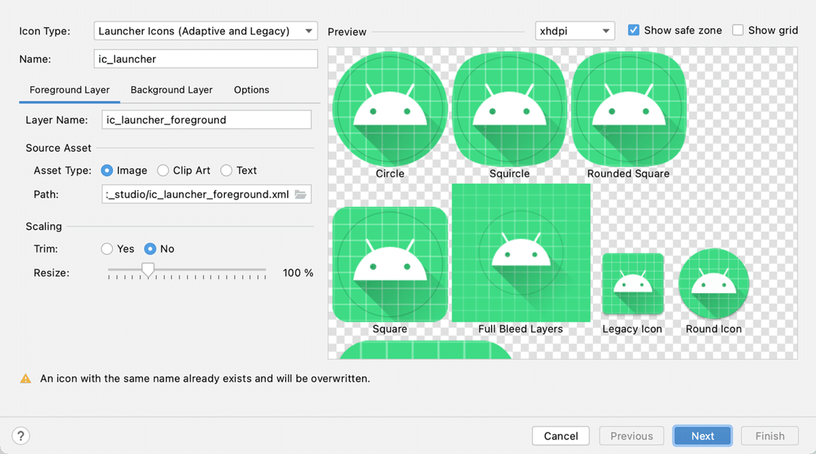Screen dimensions: 816x454
Task: Click the warning triangle icon
Action: pos(26,379)
